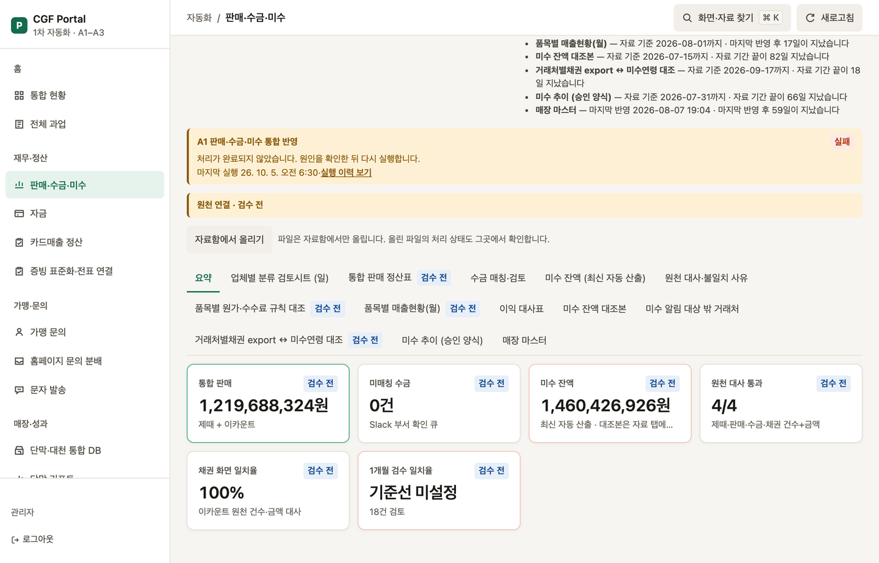Click the 자료함에서 올리기 button

pos(230,239)
